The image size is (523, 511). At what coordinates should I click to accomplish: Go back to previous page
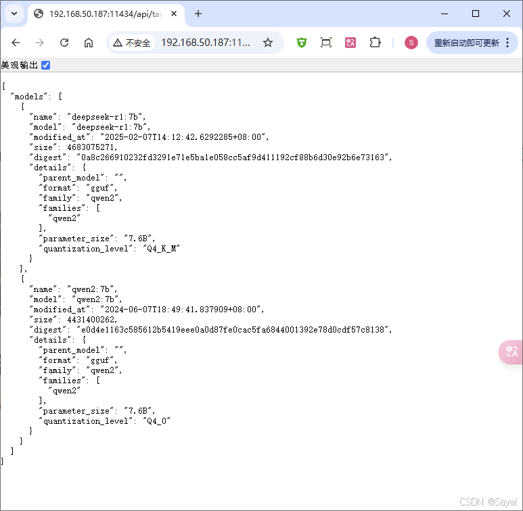[x=16, y=43]
